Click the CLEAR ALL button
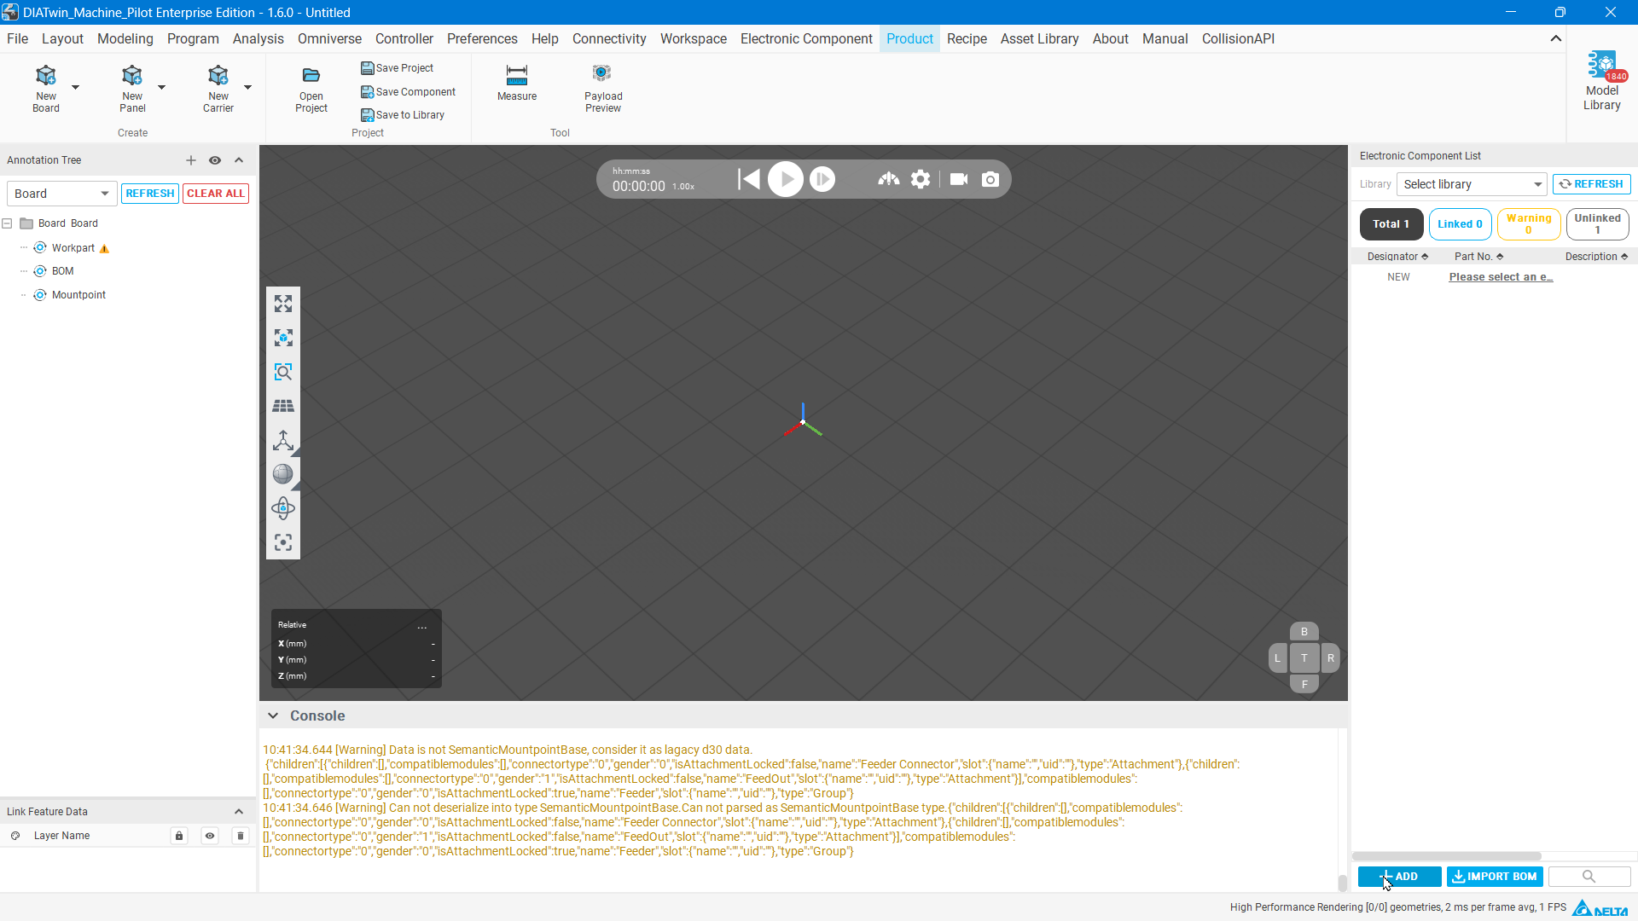The height and width of the screenshot is (921, 1638). (x=216, y=194)
